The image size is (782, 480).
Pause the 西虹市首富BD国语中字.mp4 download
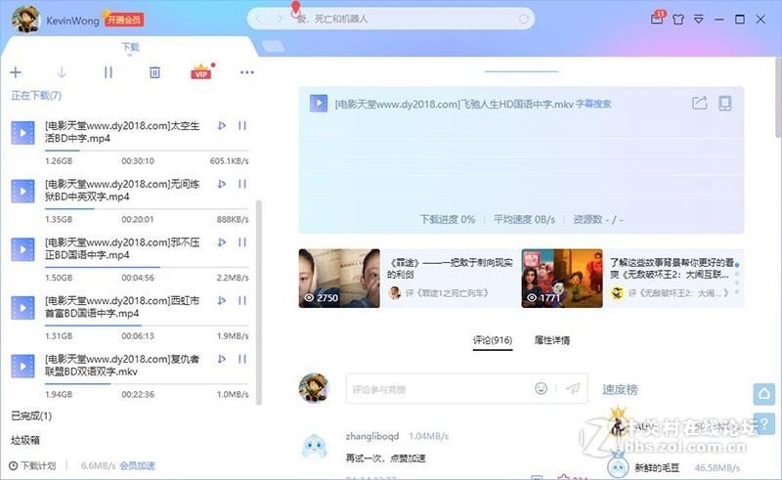[242, 300]
